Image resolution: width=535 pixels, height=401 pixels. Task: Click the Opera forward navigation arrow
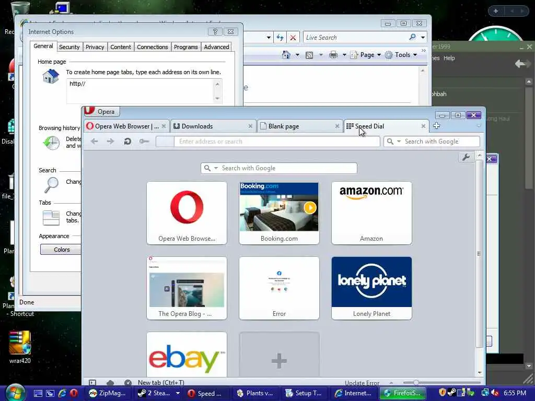(x=110, y=141)
